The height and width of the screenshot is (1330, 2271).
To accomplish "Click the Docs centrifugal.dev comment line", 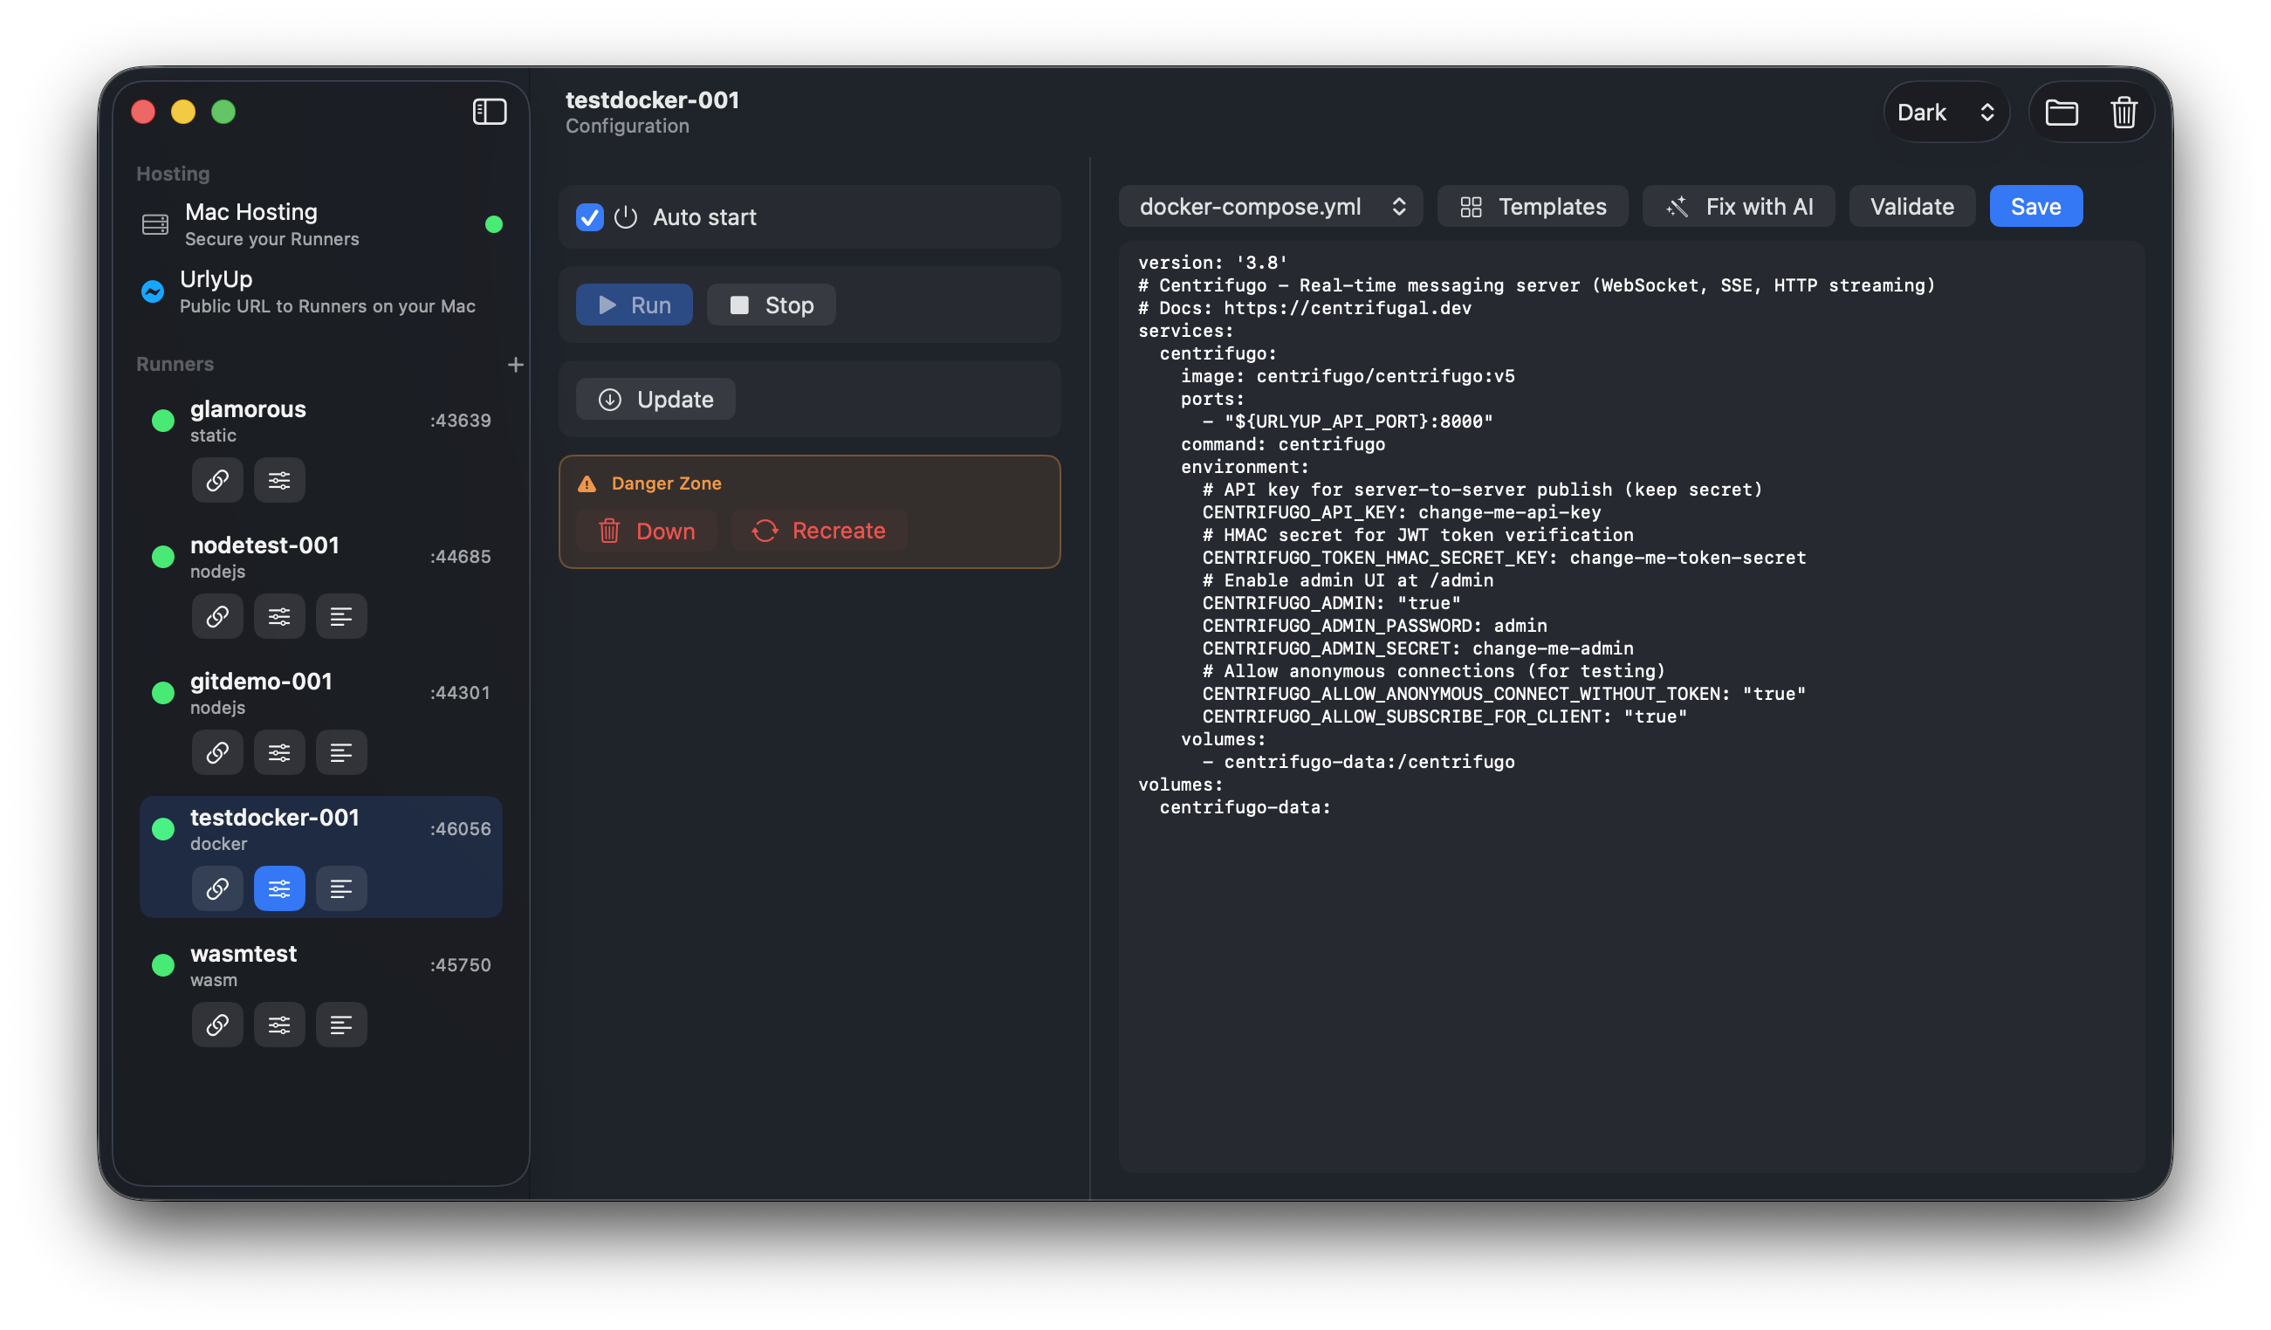I will point(1305,308).
